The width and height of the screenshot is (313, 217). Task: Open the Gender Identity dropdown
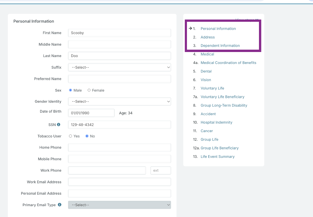(119, 102)
